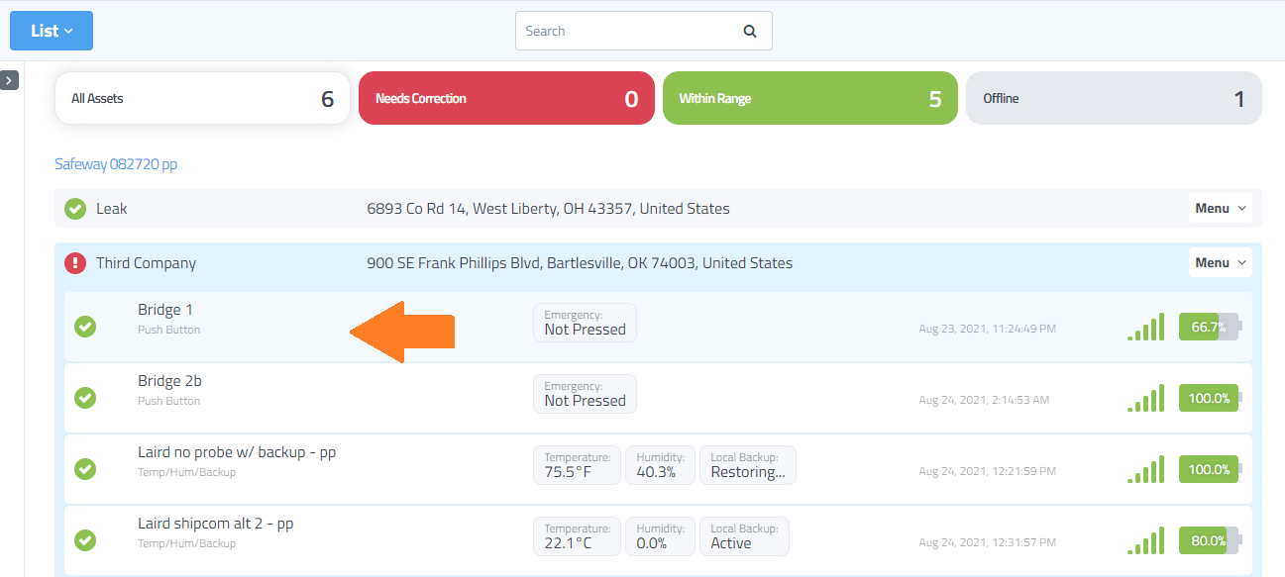Expand the collapsed left sidebar arrow

pyautogui.click(x=9, y=80)
